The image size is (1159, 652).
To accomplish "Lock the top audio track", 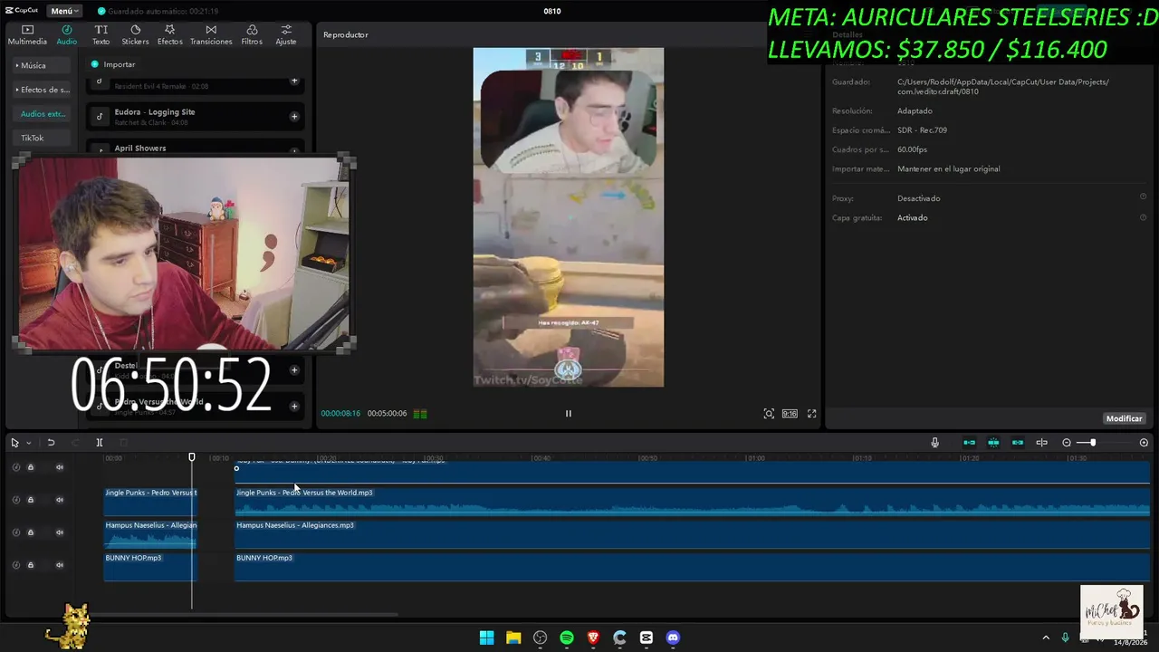I will click(x=30, y=467).
